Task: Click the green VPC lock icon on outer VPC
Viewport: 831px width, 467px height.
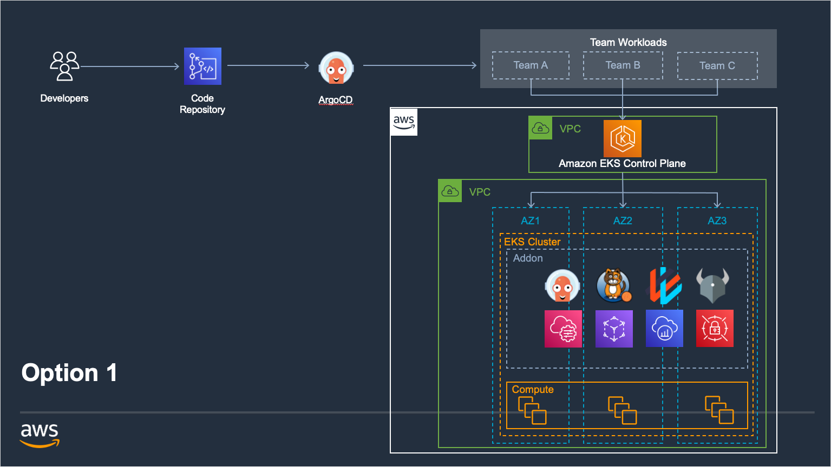Action: 450,191
